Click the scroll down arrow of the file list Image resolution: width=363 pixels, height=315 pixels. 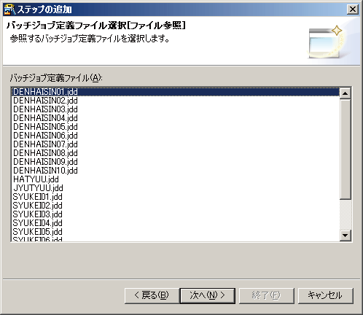pos(346,236)
